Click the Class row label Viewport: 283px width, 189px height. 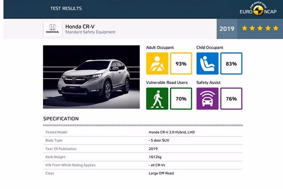50,173
